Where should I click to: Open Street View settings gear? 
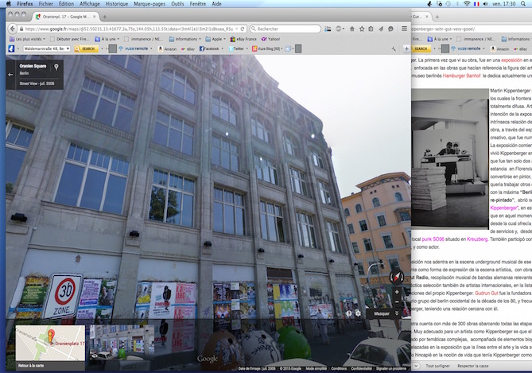point(358,313)
